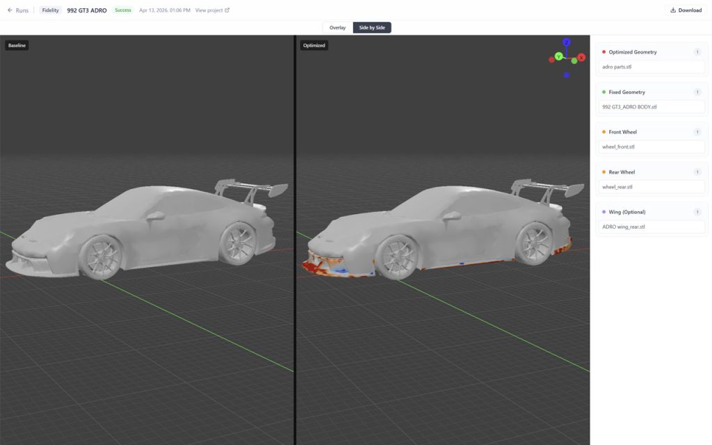Click the orange dot beside Rear Wheel

tap(604, 172)
